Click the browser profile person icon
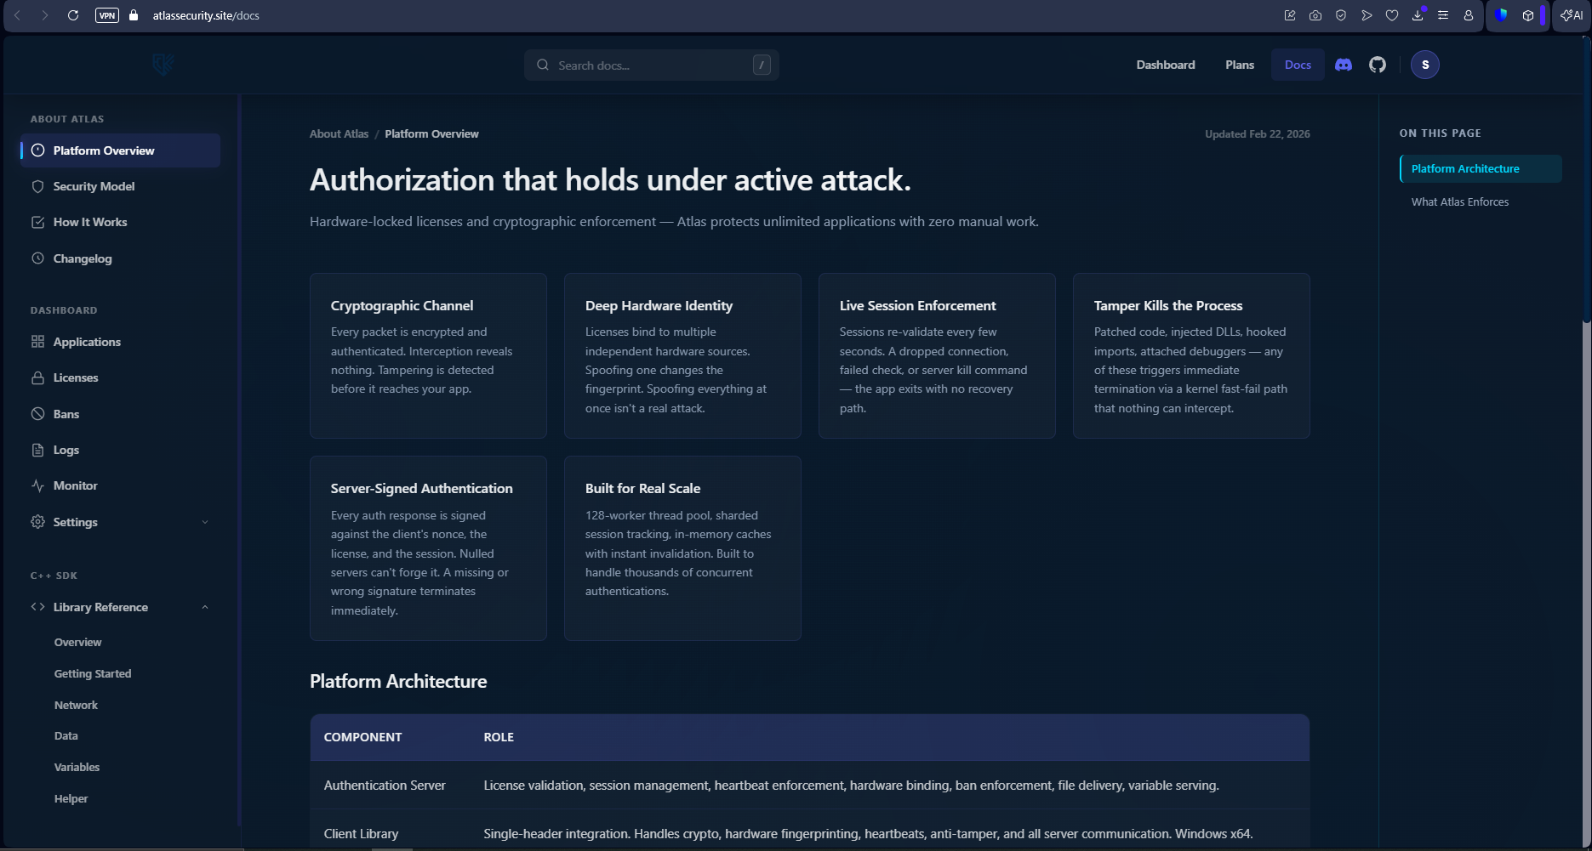Screen dimensions: 1592x851 (1469, 15)
